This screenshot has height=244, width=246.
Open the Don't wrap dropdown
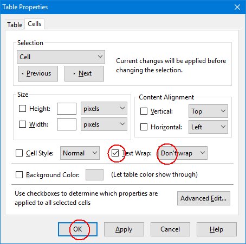click(183, 153)
